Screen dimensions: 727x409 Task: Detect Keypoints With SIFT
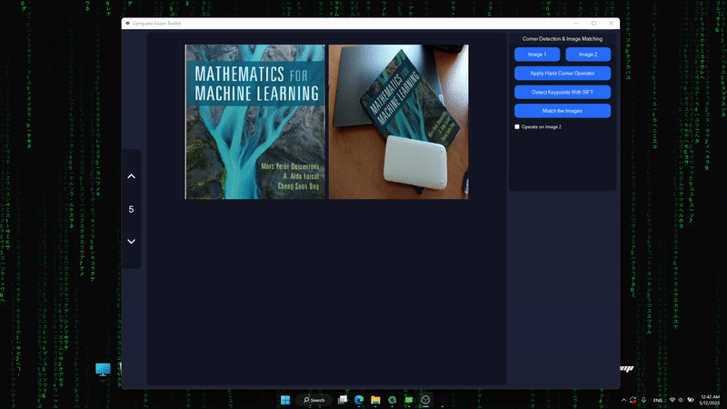click(x=563, y=92)
